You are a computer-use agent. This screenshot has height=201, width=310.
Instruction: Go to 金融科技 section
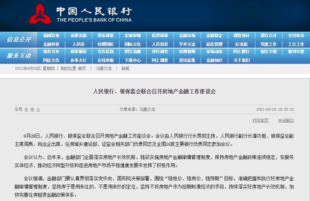click(51, 44)
